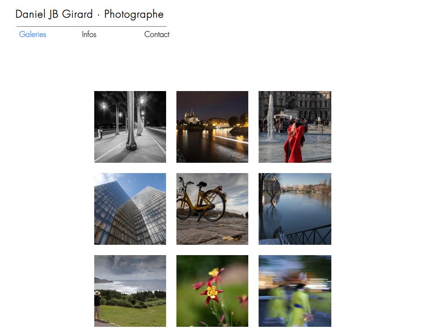Open the blurred green costume motion photo
The width and height of the screenshot is (429, 335).
295,291
